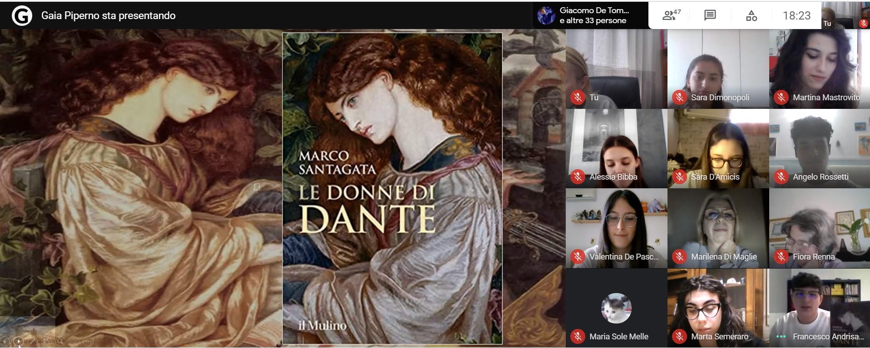Open the participants list showing 47
Screen dimensions: 870x348
pos(672,15)
